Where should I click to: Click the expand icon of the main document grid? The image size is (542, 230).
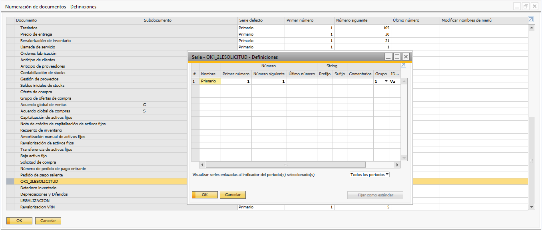tap(531, 20)
